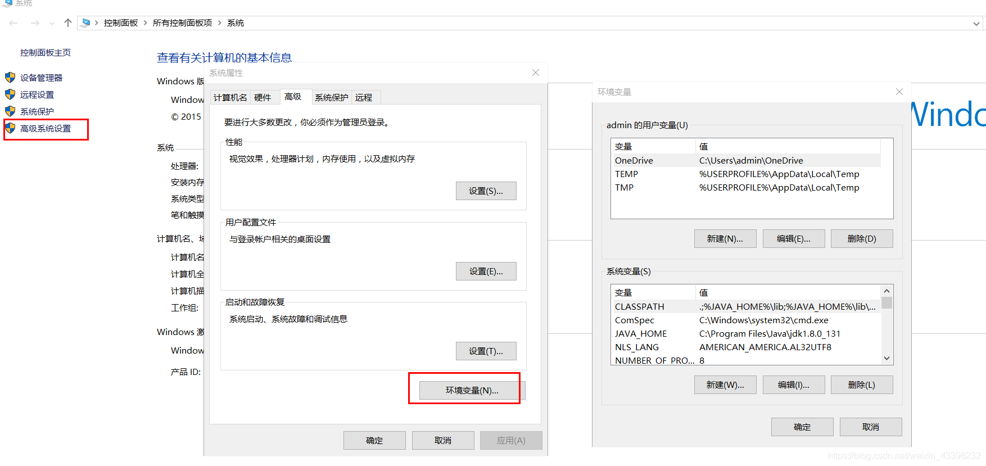Select the ComSpec system variable
The height and width of the screenshot is (466, 986).
(746, 320)
